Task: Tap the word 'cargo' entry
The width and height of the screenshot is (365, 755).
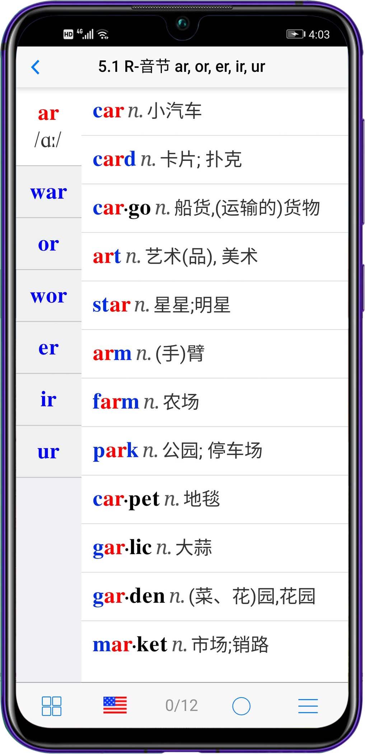Action: click(215, 208)
